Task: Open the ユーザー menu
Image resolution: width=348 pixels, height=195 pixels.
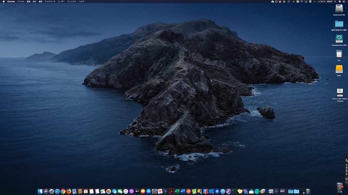Action: pos(61,2)
